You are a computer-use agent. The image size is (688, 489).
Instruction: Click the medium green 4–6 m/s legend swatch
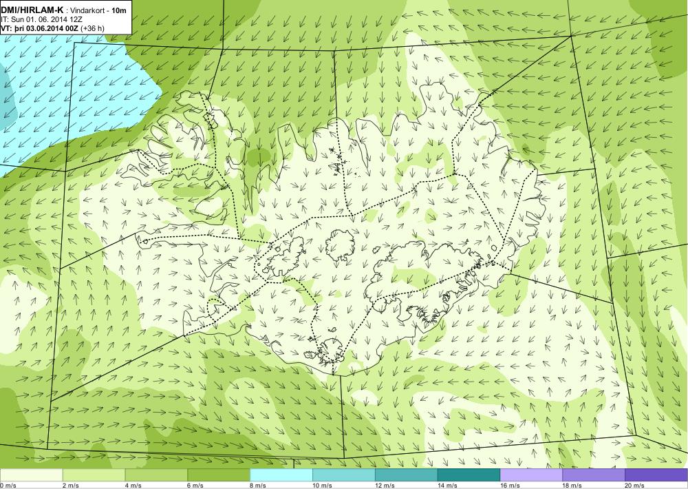point(156,475)
